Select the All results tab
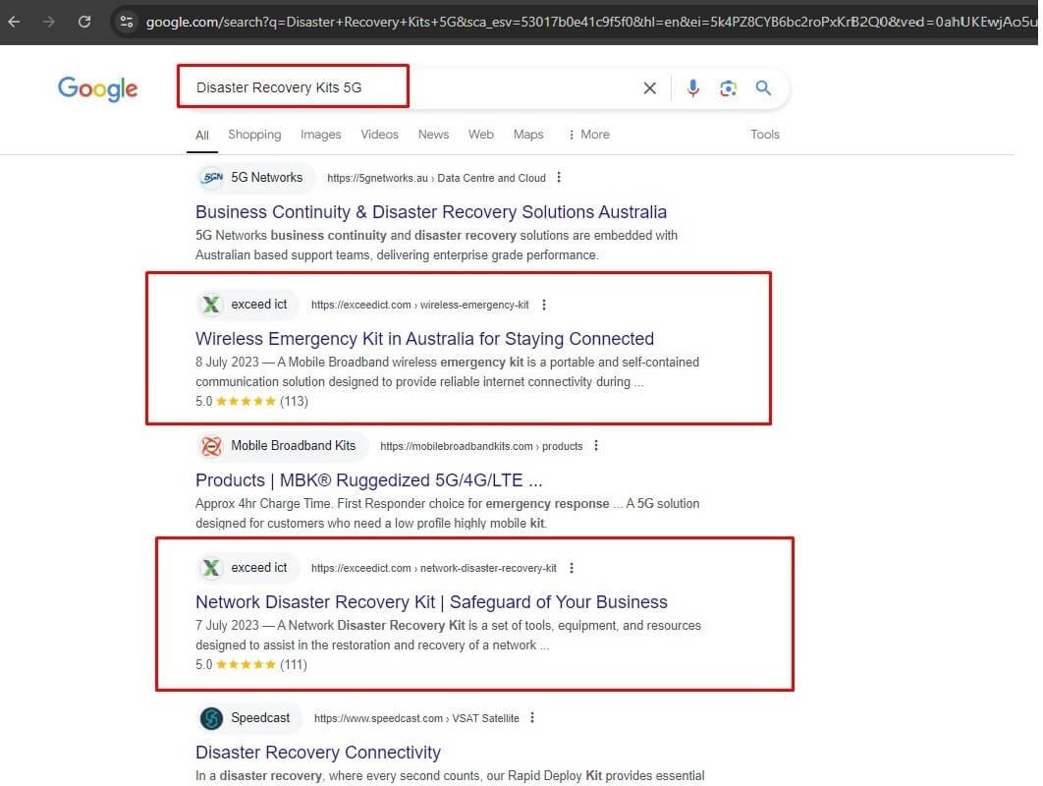Screen dimensions: 1043x786 202,136
